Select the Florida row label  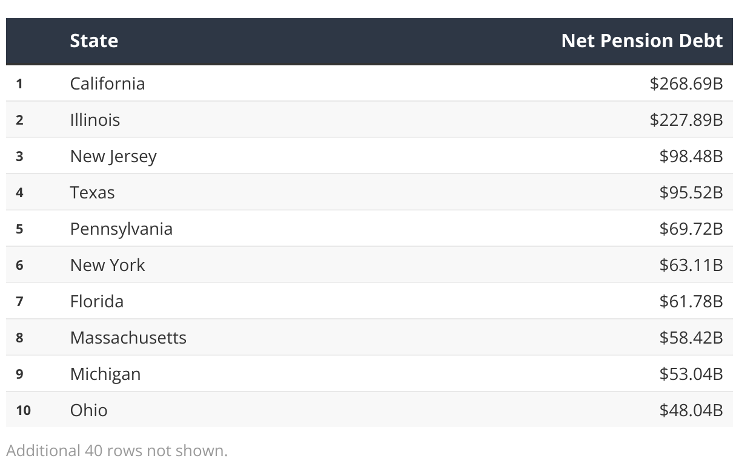(x=97, y=301)
